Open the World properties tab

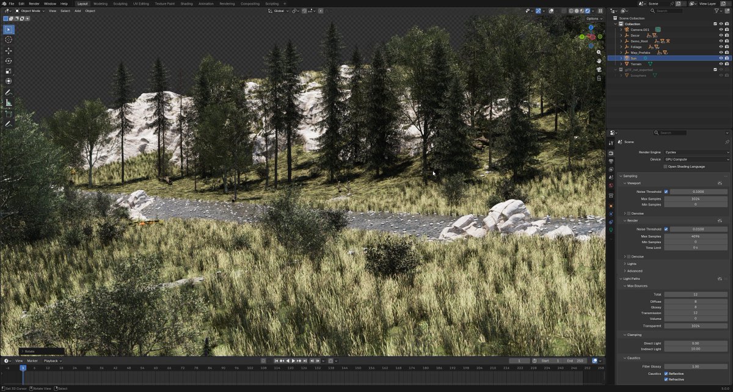pyautogui.click(x=611, y=184)
